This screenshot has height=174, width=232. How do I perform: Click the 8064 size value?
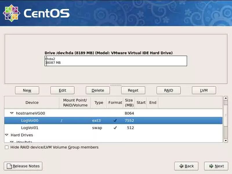click(x=129, y=113)
